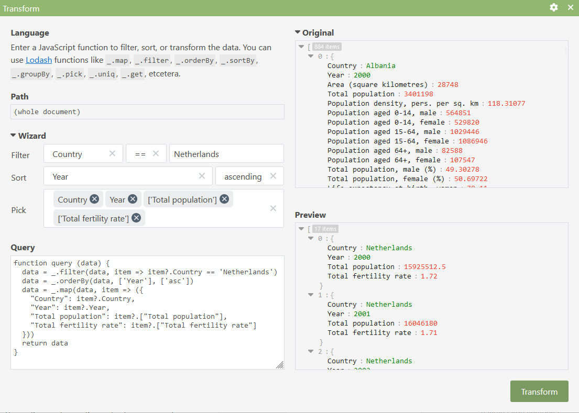
Task: Remove Year chip from Pick
Action: pos(133,199)
